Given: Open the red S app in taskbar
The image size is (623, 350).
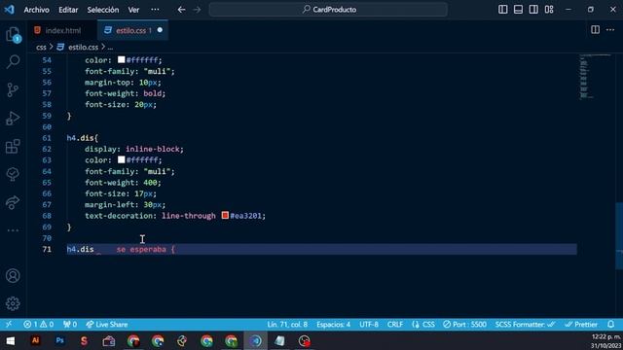Looking at the screenshot, I should (x=84, y=340).
